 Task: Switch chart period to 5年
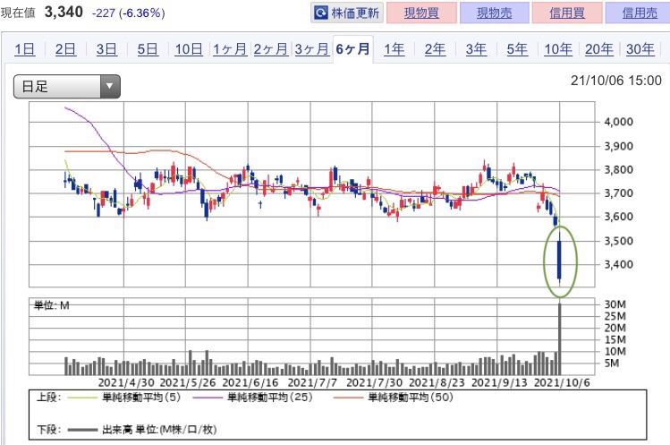pos(517,49)
